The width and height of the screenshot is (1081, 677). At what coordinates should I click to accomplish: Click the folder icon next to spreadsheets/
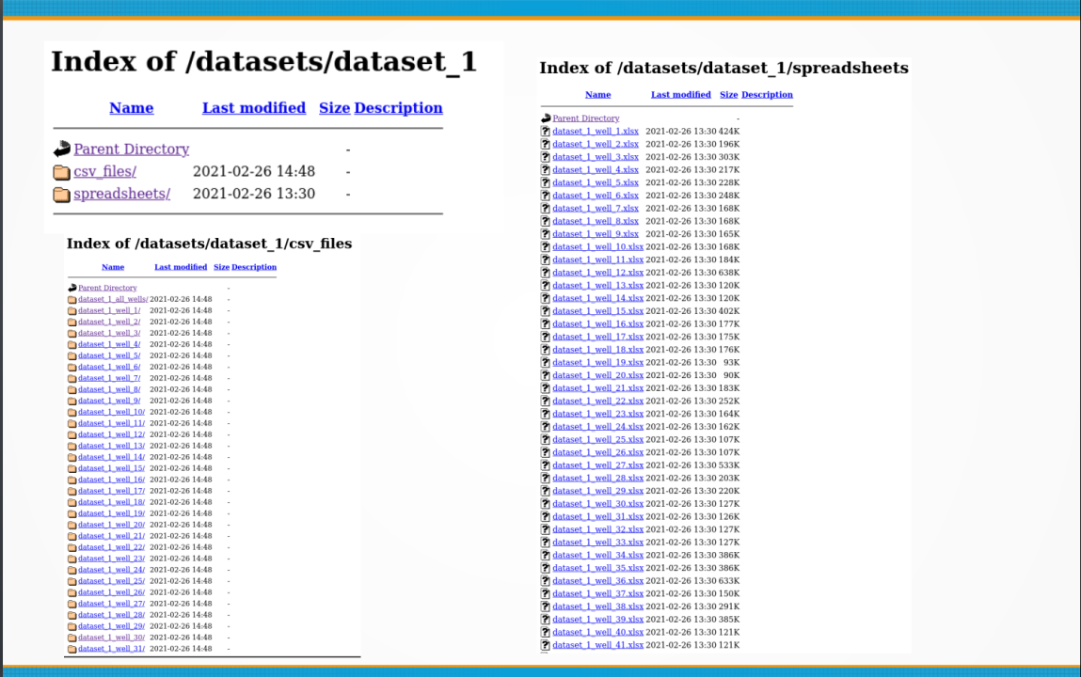61,195
